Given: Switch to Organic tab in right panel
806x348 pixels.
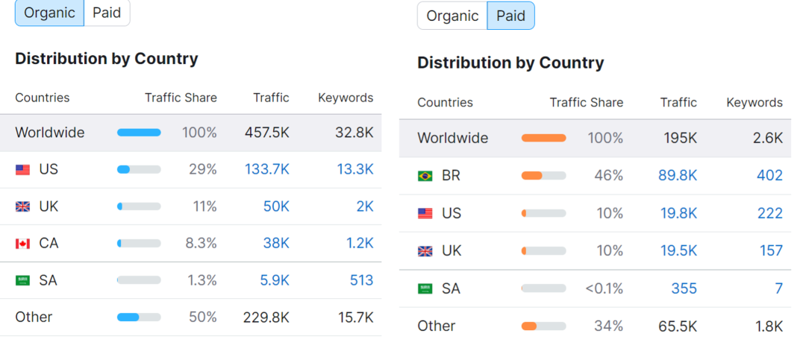Looking at the screenshot, I should pos(452,16).
